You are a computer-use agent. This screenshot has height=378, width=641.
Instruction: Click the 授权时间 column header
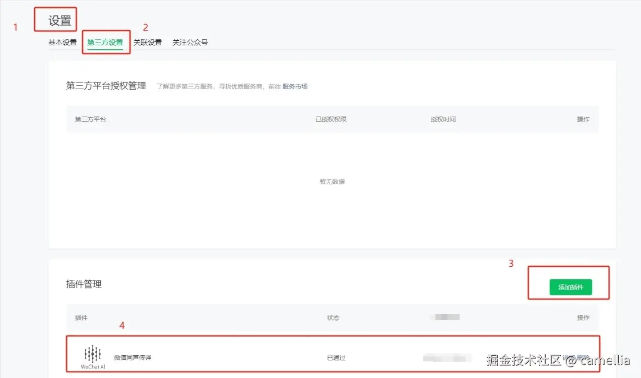pyautogui.click(x=443, y=119)
